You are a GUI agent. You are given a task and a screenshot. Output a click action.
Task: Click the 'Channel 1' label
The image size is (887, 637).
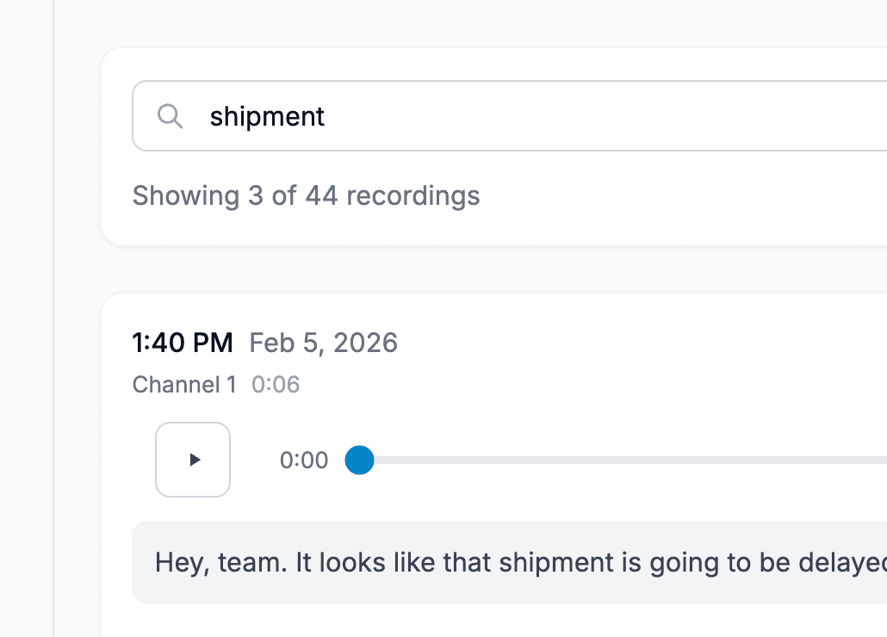click(x=183, y=385)
